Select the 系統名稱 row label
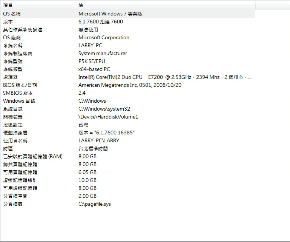290x242 pixels. click(x=13, y=46)
